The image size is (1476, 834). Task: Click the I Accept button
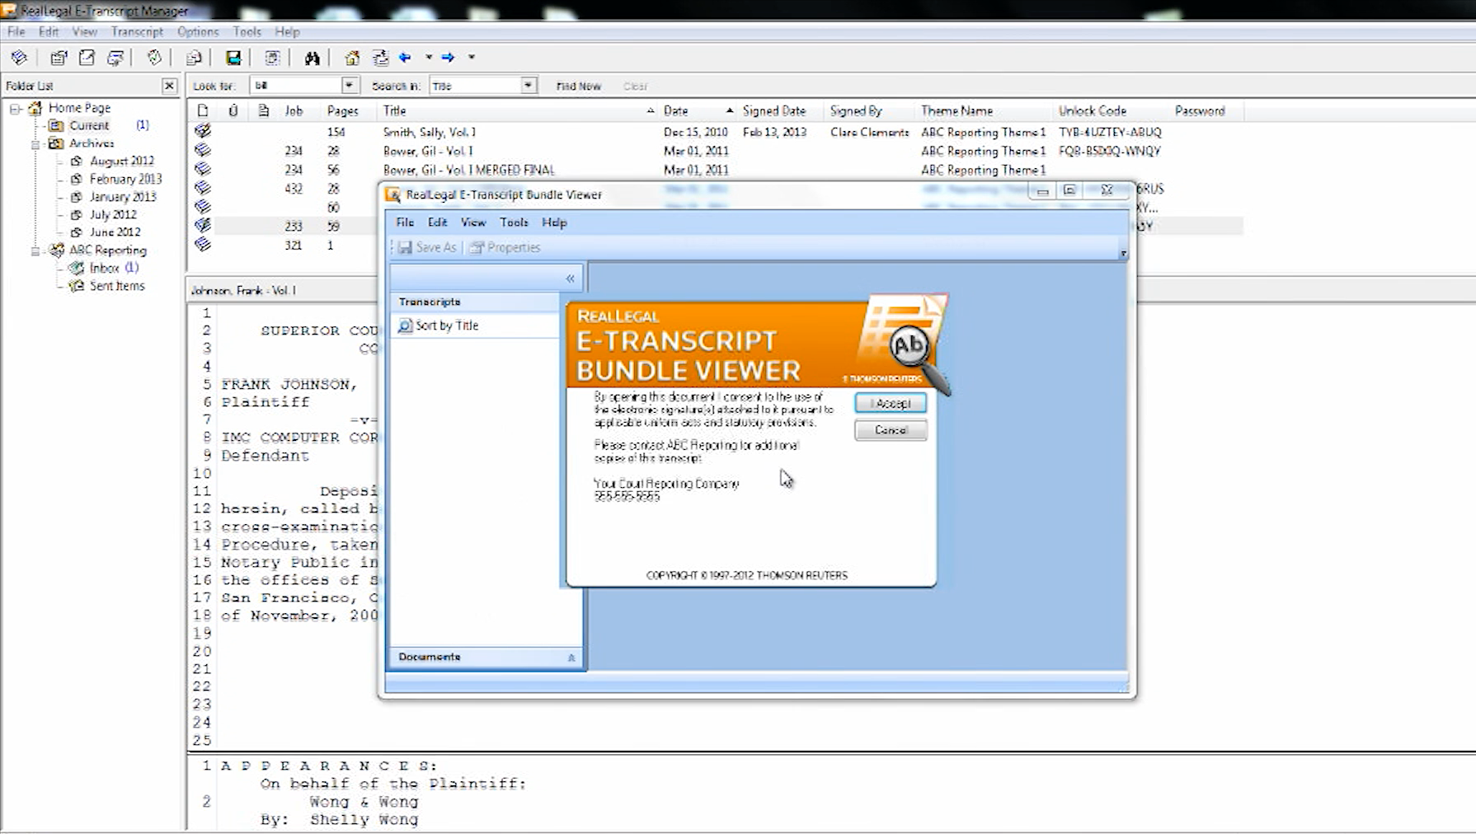pos(891,403)
